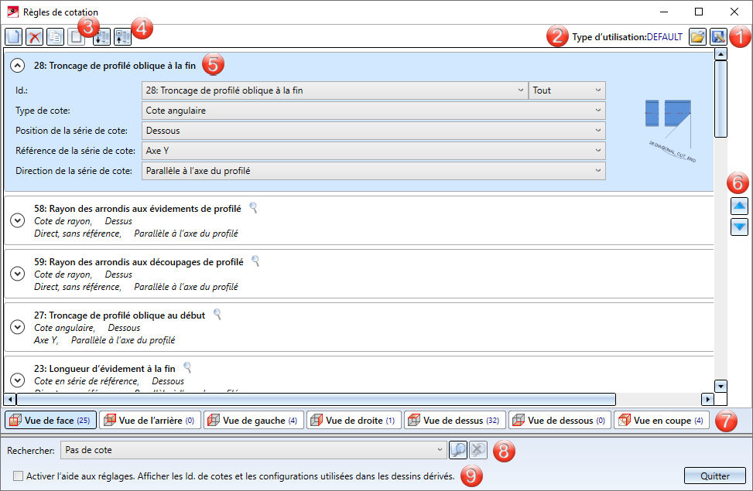753x491 pixels.
Task: Select rule title '23: Longueur d'évidement à la fin'
Action: (104, 368)
